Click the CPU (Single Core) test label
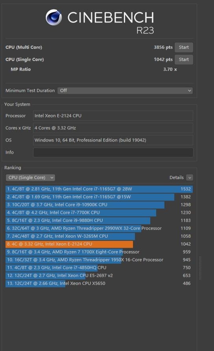The width and height of the screenshot is (214, 351). (25, 59)
